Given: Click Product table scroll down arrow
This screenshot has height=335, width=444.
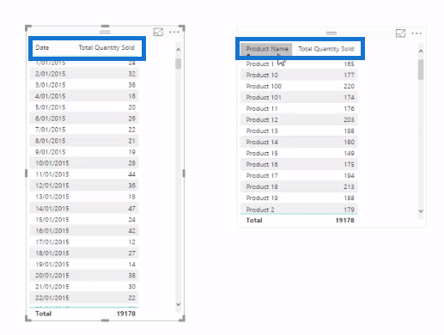Looking at the screenshot, I should [421, 211].
